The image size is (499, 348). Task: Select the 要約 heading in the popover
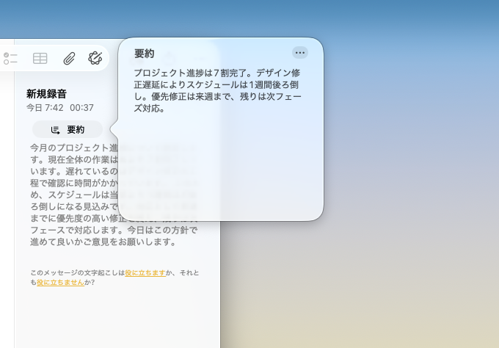click(x=144, y=54)
